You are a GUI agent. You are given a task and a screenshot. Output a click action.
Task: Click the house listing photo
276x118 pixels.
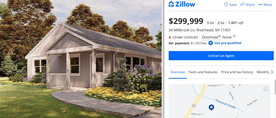(81, 59)
